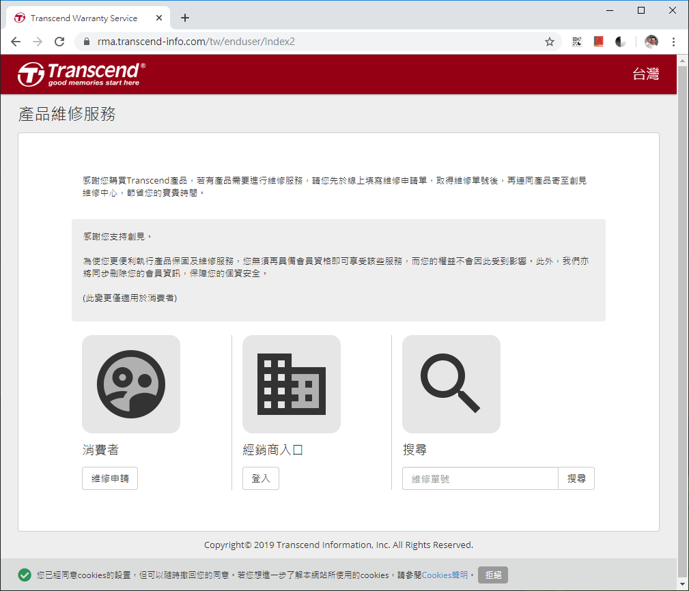
Task: Open a new browser tab
Action: (184, 18)
